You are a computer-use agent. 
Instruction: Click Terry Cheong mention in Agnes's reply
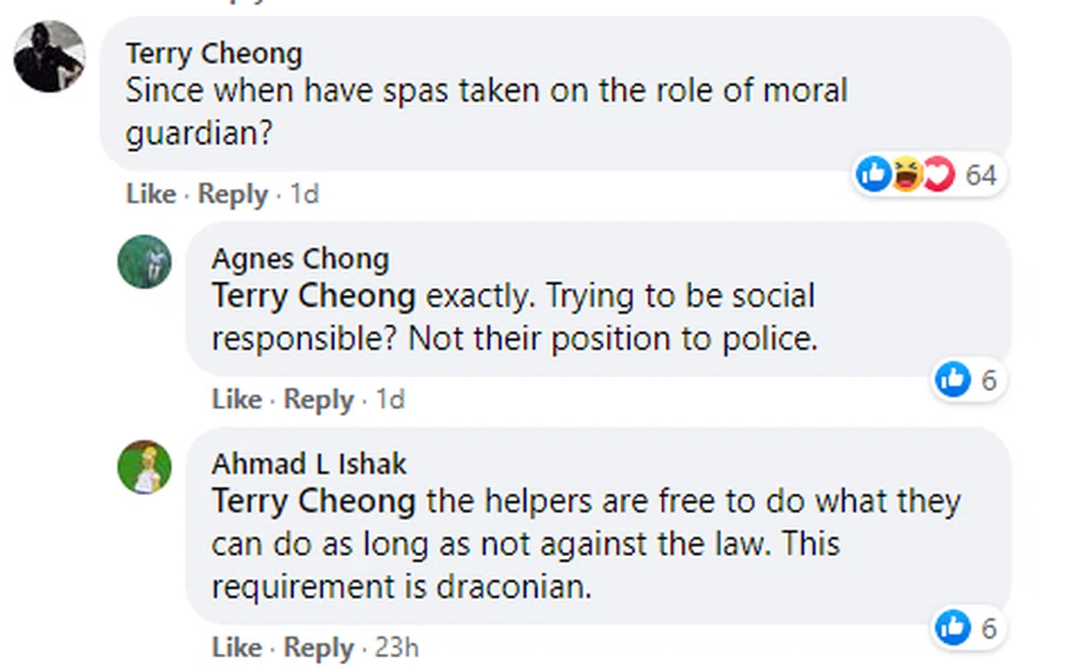point(313,296)
